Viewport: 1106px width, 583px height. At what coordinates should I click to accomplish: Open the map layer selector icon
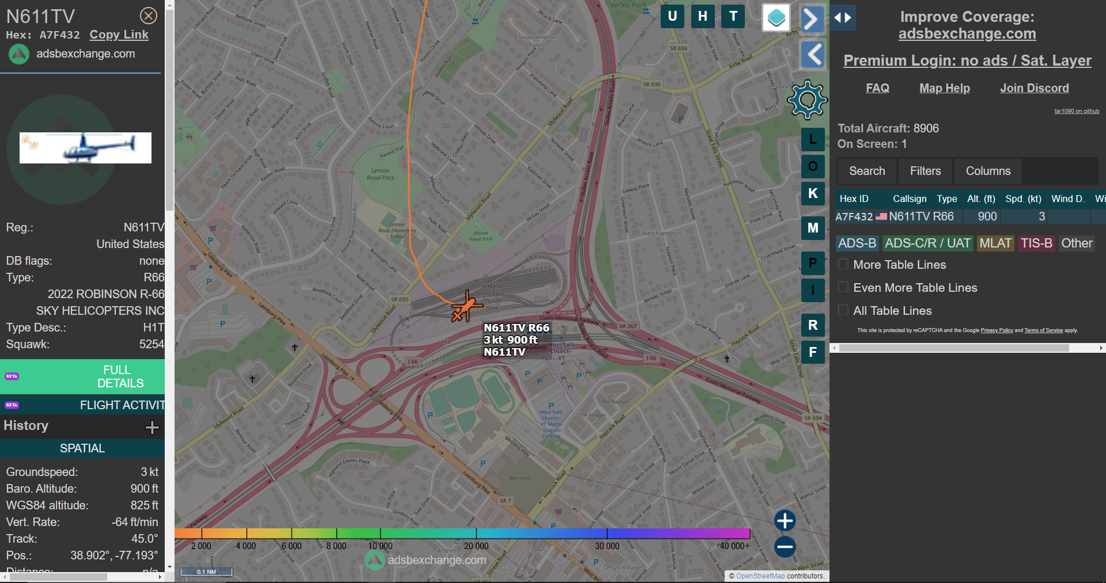click(776, 18)
